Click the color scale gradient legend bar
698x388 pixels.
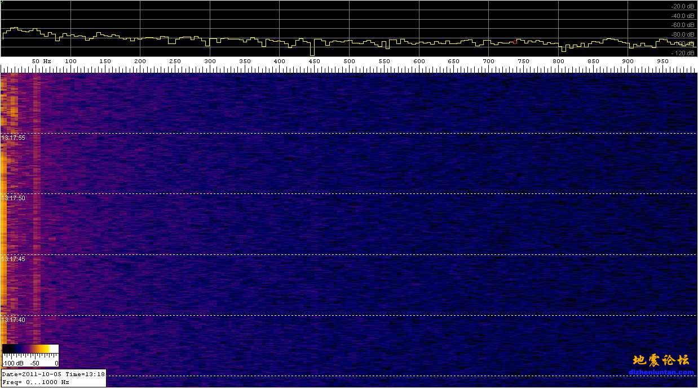click(x=30, y=349)
